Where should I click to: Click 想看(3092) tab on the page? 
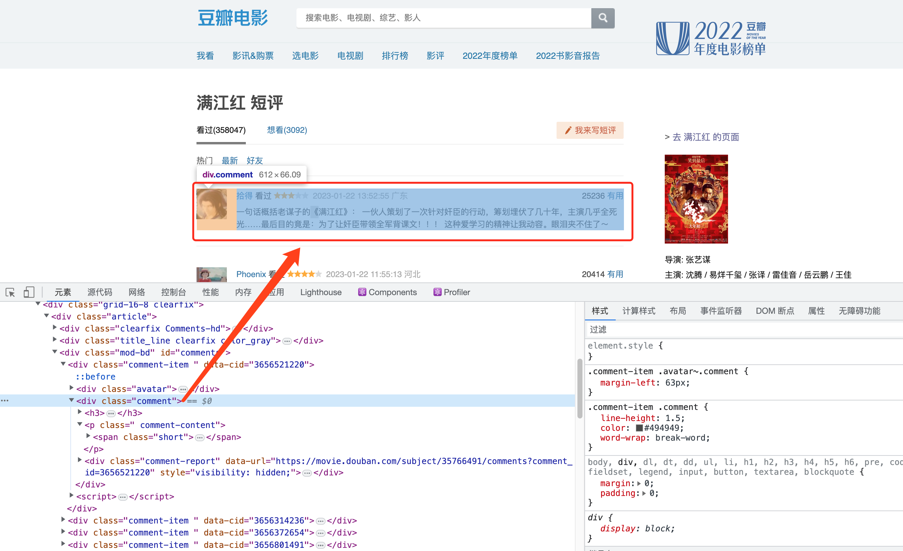coord(284,130)
